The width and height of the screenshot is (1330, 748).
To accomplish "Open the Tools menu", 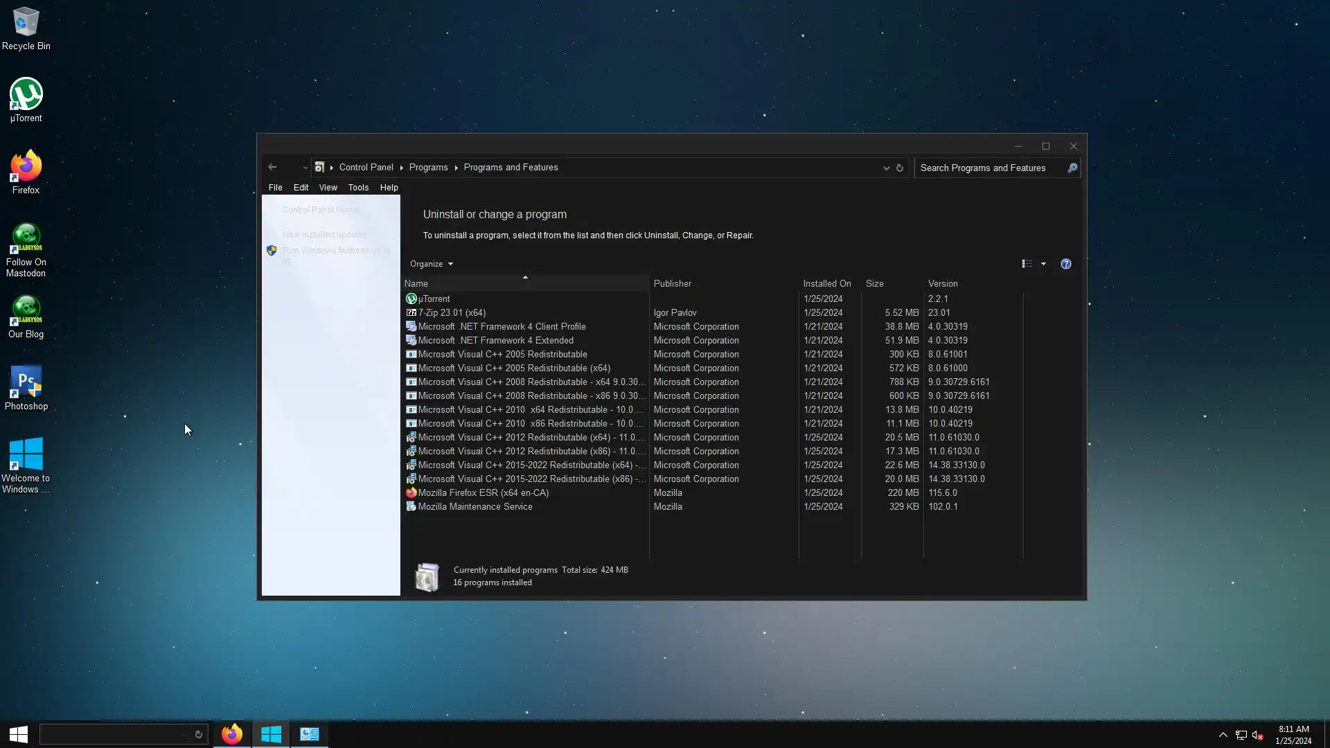I will [358, 188].
